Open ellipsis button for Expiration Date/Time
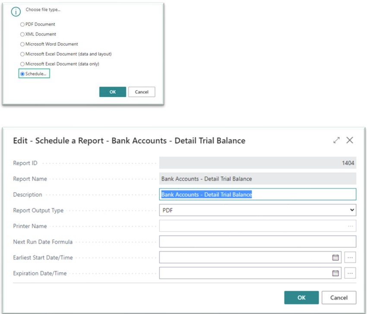This screenshot has height=314, width=367. pyautogui.click(x=350, y=273)
